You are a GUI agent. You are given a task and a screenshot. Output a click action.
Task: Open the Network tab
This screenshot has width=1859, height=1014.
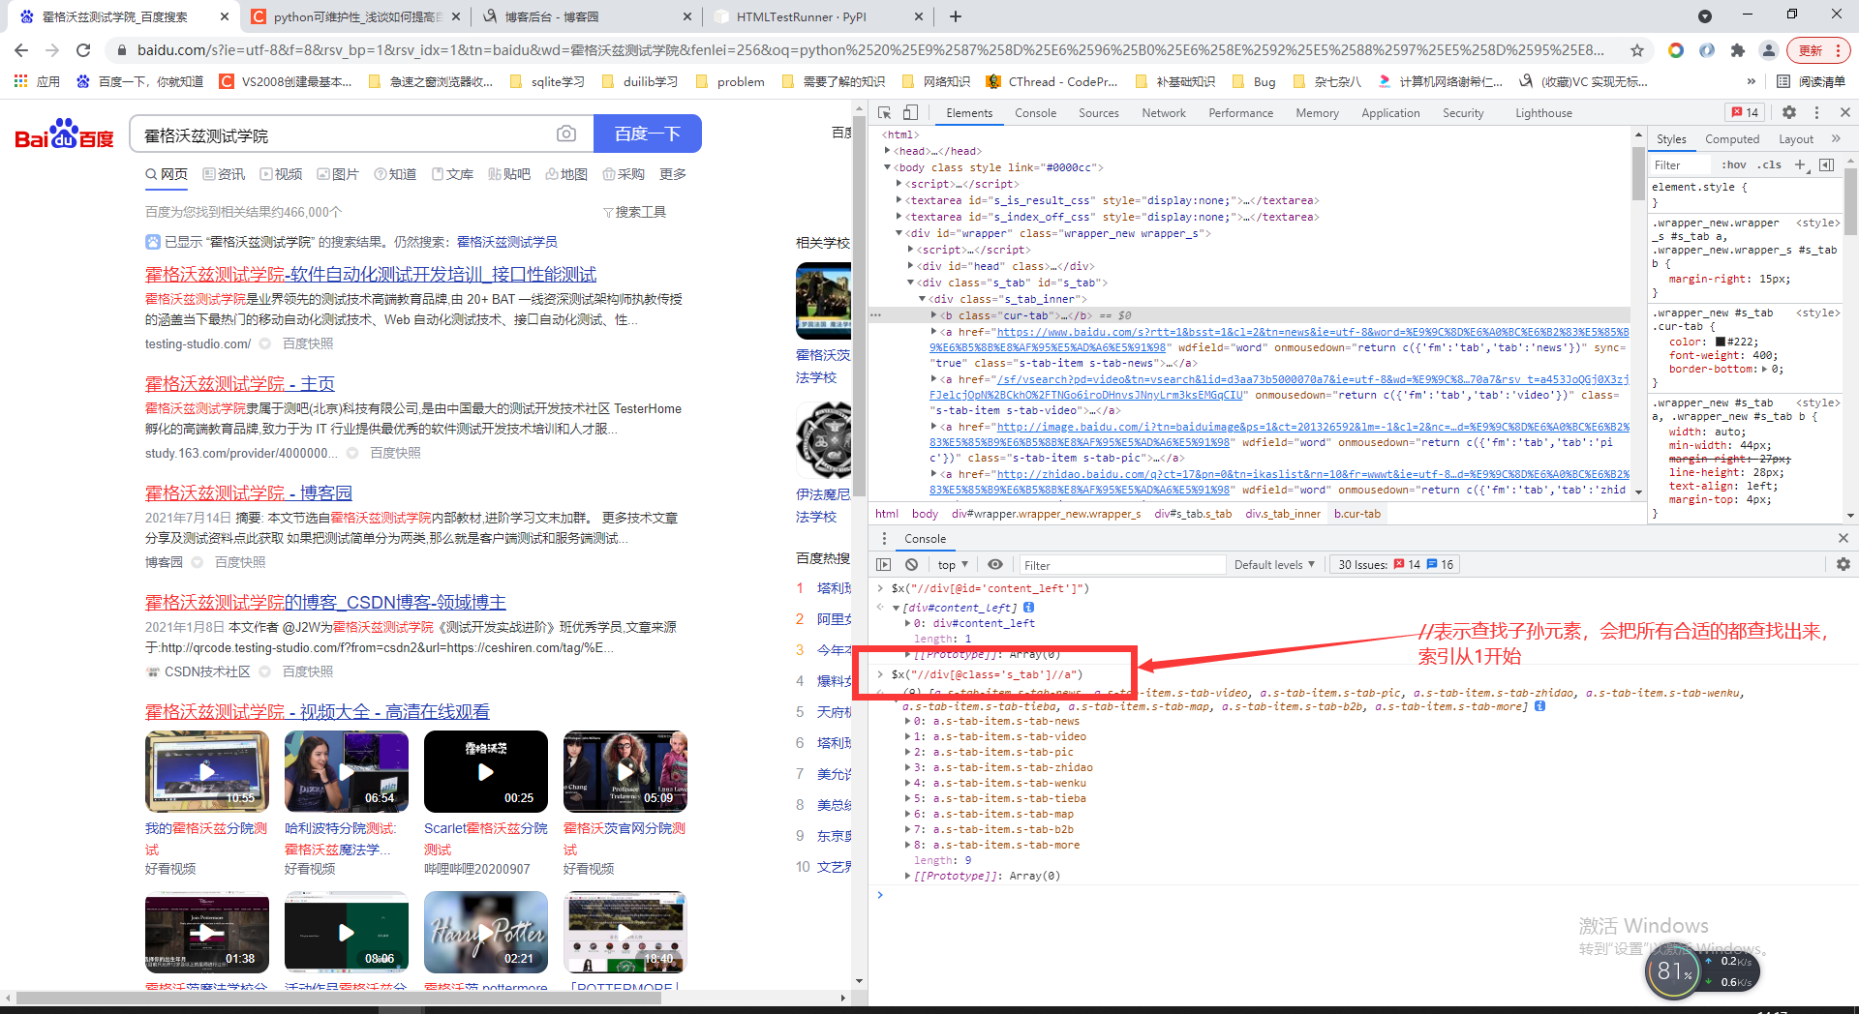[x=1164, y=113]
